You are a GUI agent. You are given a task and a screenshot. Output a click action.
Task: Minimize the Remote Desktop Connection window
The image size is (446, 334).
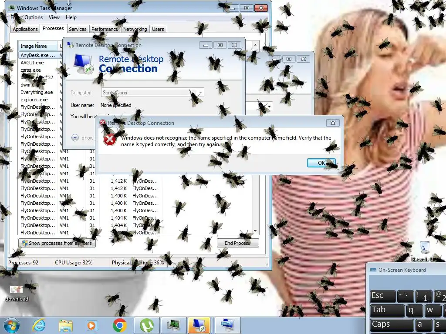206,45
